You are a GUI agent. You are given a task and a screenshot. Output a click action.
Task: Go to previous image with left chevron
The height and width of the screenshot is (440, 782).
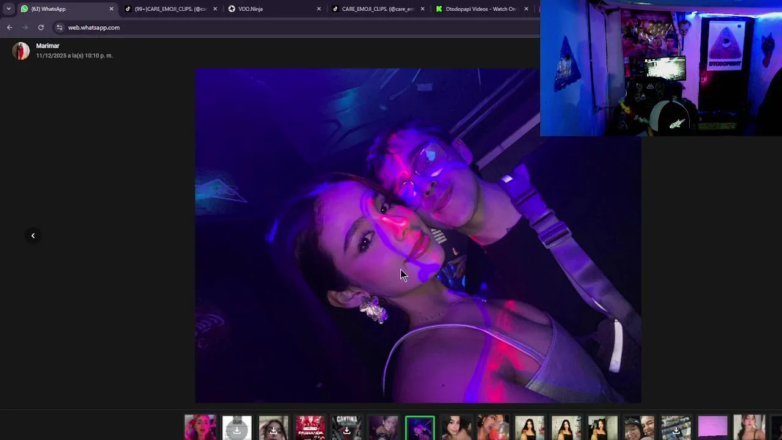[33, 235]
